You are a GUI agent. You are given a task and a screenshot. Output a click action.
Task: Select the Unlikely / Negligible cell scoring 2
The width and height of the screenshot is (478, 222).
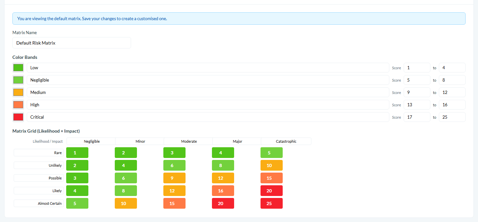[77, 165]
